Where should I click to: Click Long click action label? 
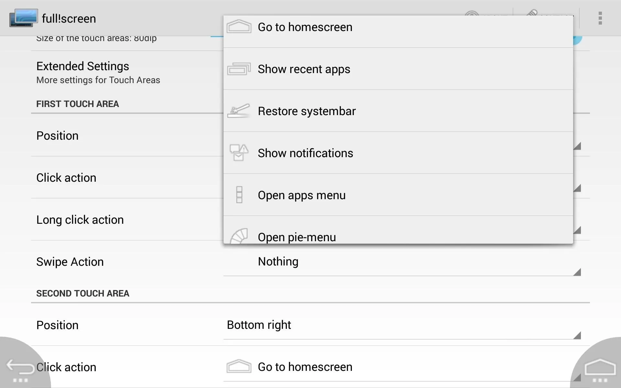[x=80, y=220]
